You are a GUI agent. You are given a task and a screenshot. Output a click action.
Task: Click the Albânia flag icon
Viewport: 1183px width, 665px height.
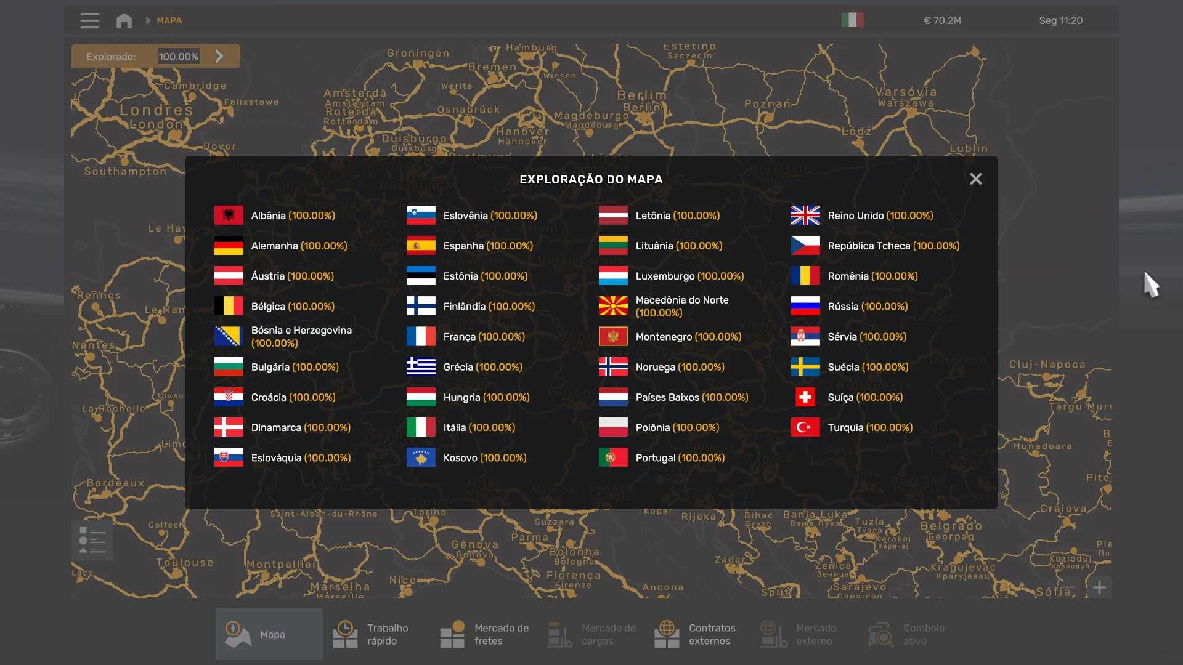pos(229,216)
